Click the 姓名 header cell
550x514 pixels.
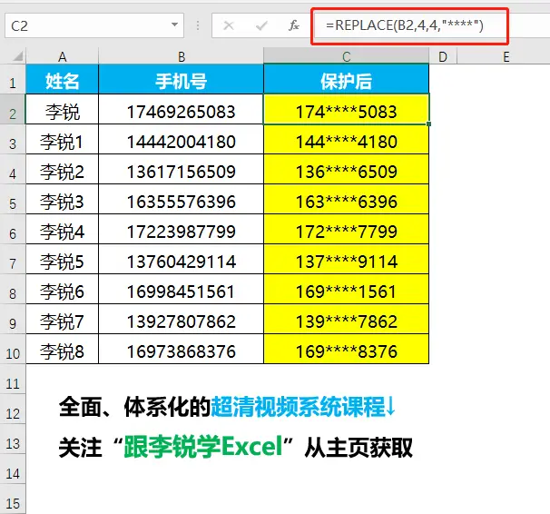tap(62, 79)
